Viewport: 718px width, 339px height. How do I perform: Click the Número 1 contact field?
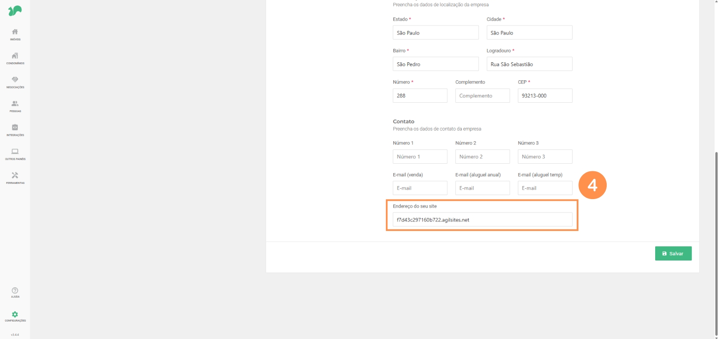(420, 156)
